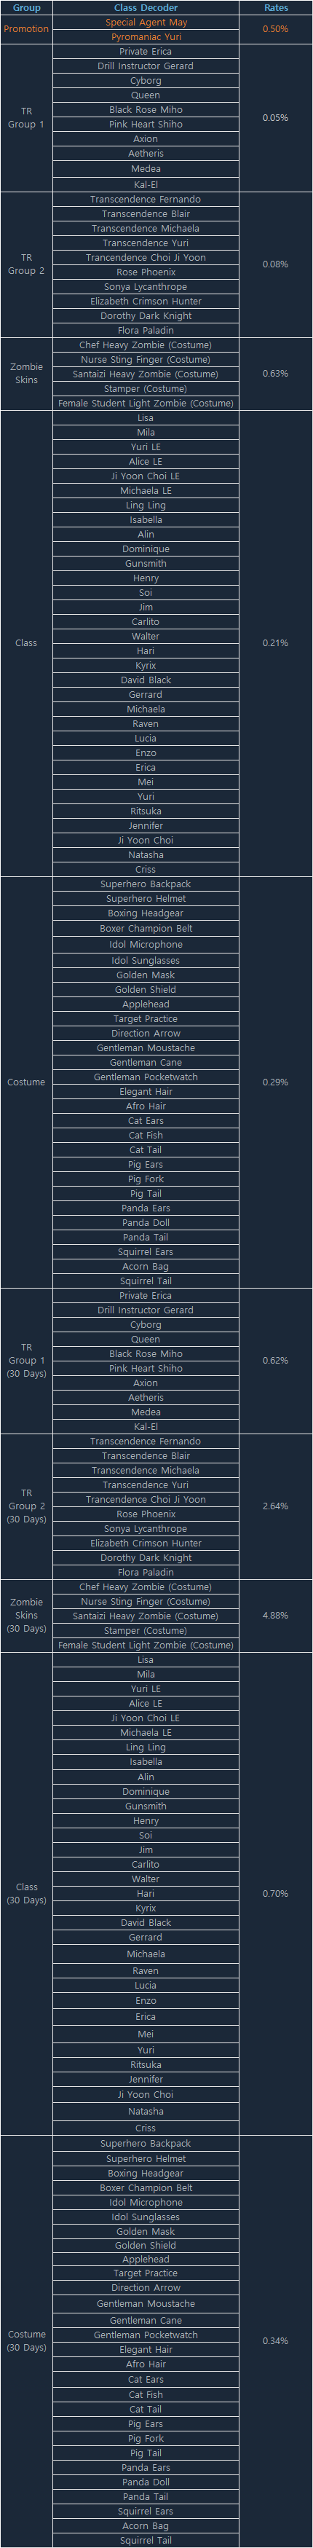This screenshot has width=313, height=2548.
Task: Click the Class Decoder column header
Action: [145, 8]
